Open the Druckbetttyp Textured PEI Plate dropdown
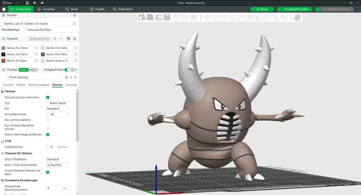The height and width of the screenshot is (195, 361). (50, 30)
